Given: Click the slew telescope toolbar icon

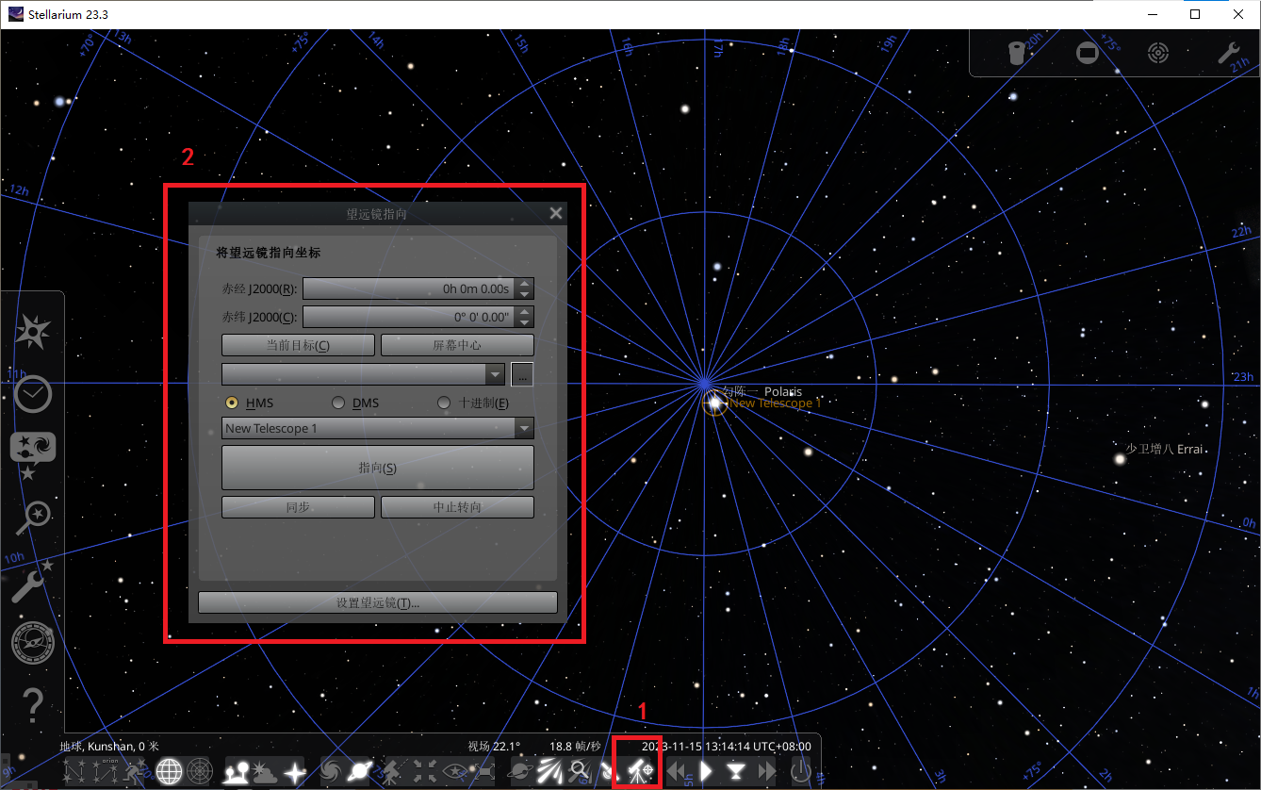Looking at the screenshot, I should click(x=639, y=772).
